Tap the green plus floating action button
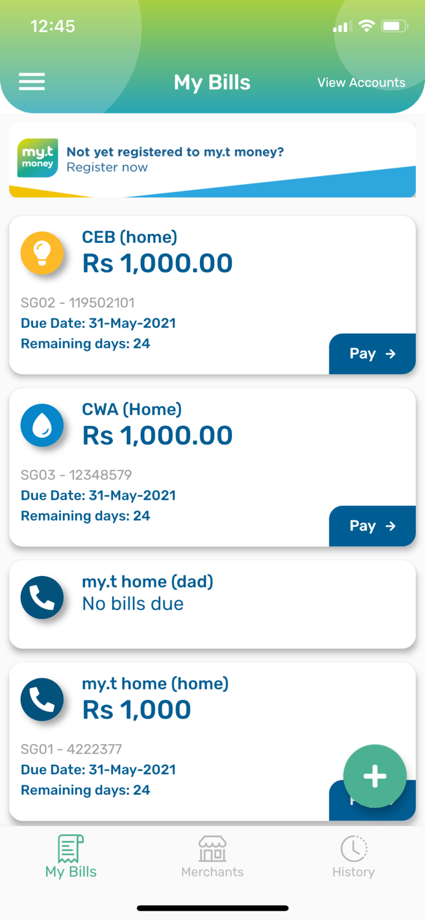The image size is (425, 920). (374, 776)
